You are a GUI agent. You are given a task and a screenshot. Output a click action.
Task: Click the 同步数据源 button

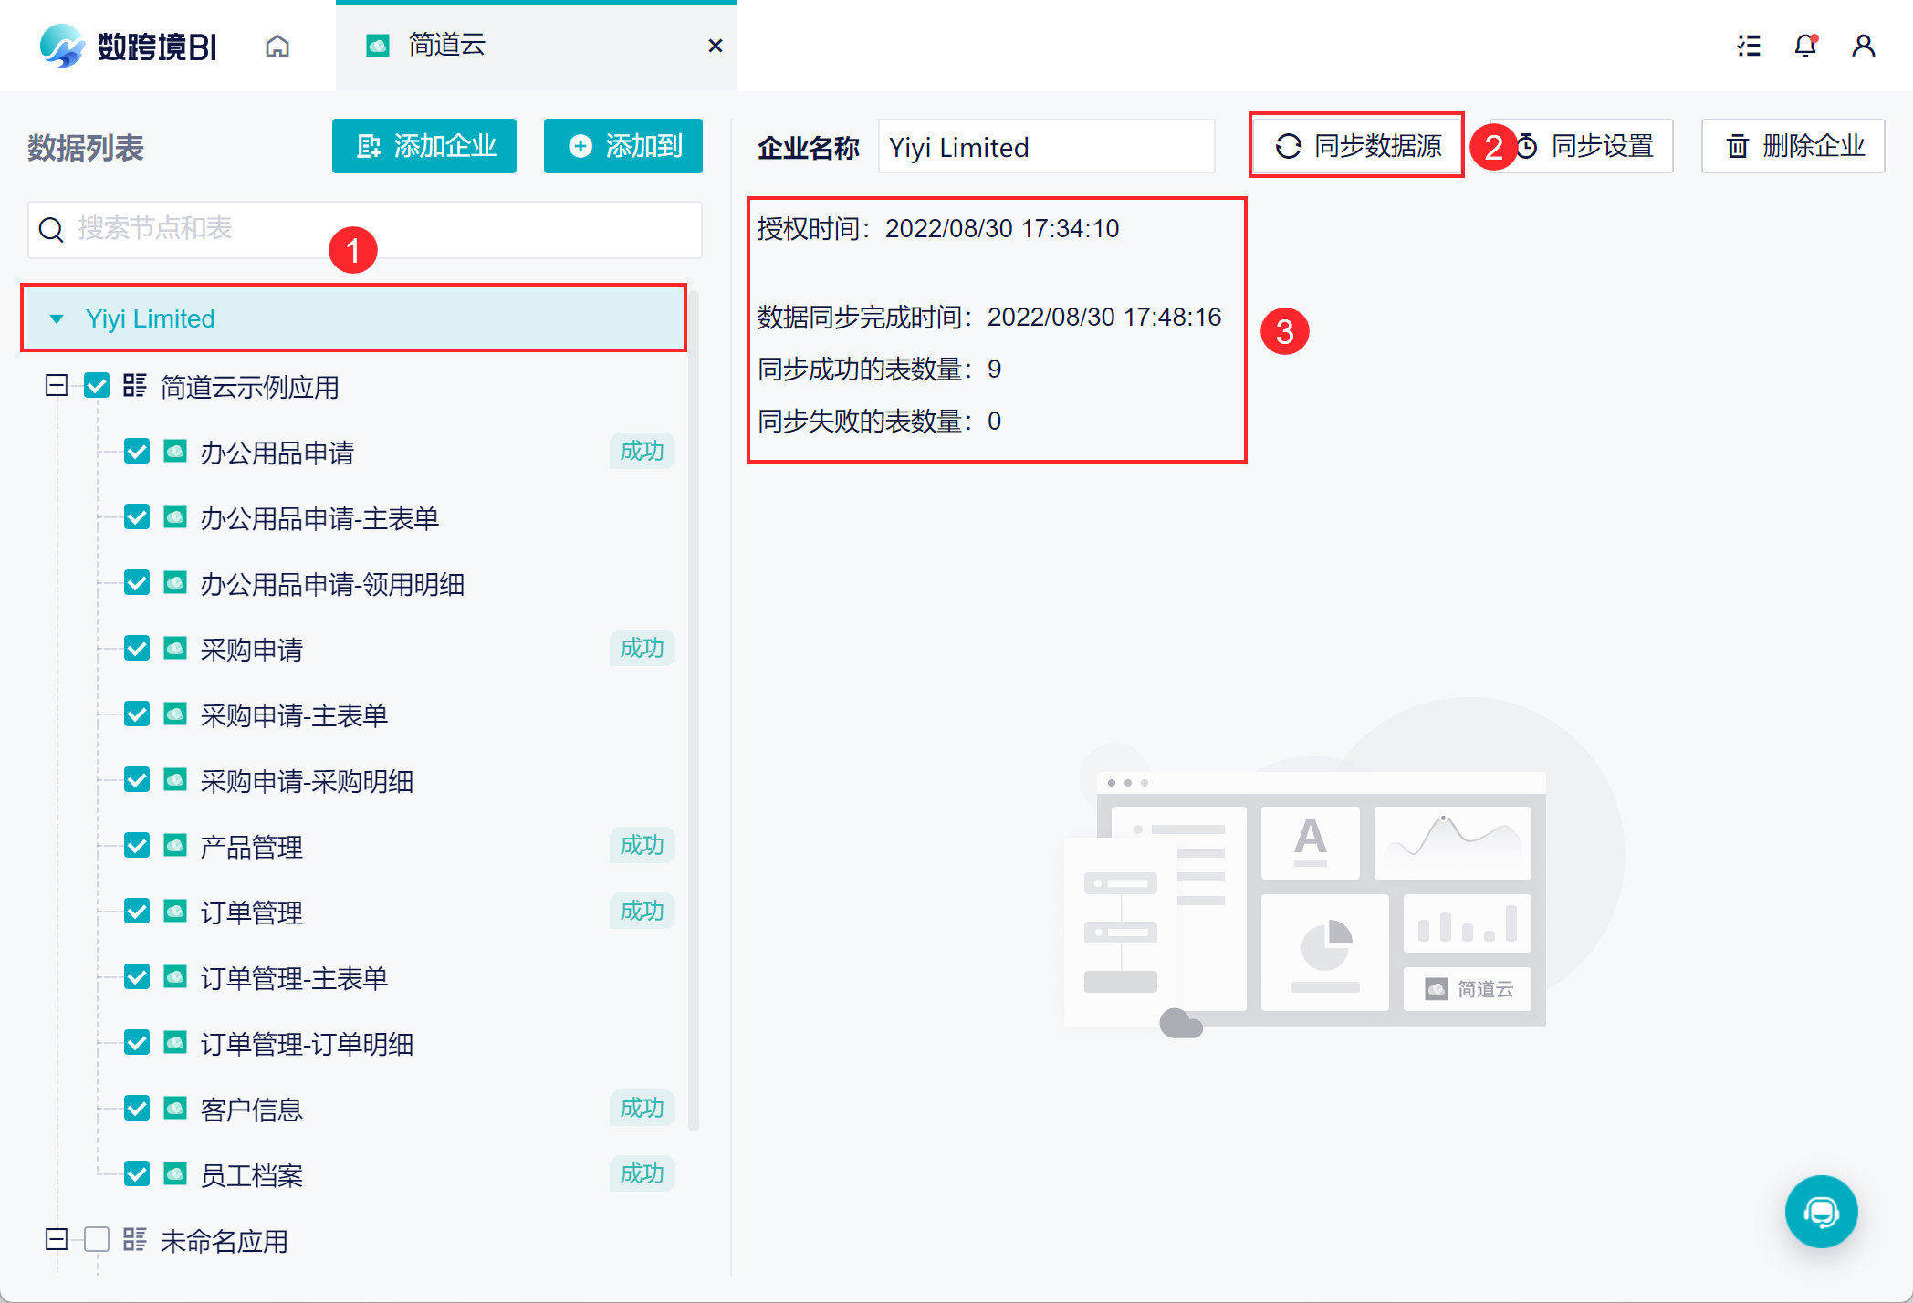coord(1357,146)
